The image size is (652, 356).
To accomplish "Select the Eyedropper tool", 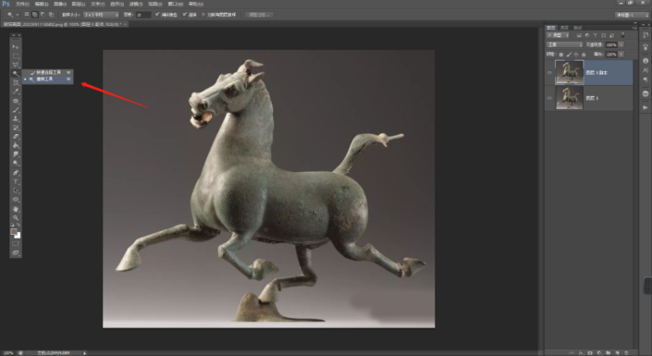I will point(16,92).
